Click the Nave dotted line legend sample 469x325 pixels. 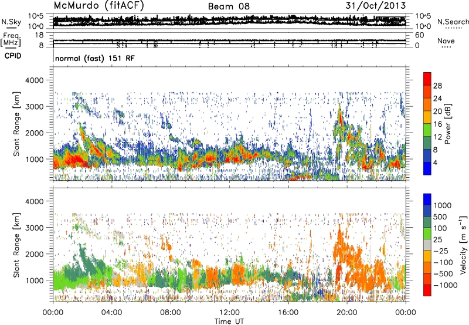[446, 48]
